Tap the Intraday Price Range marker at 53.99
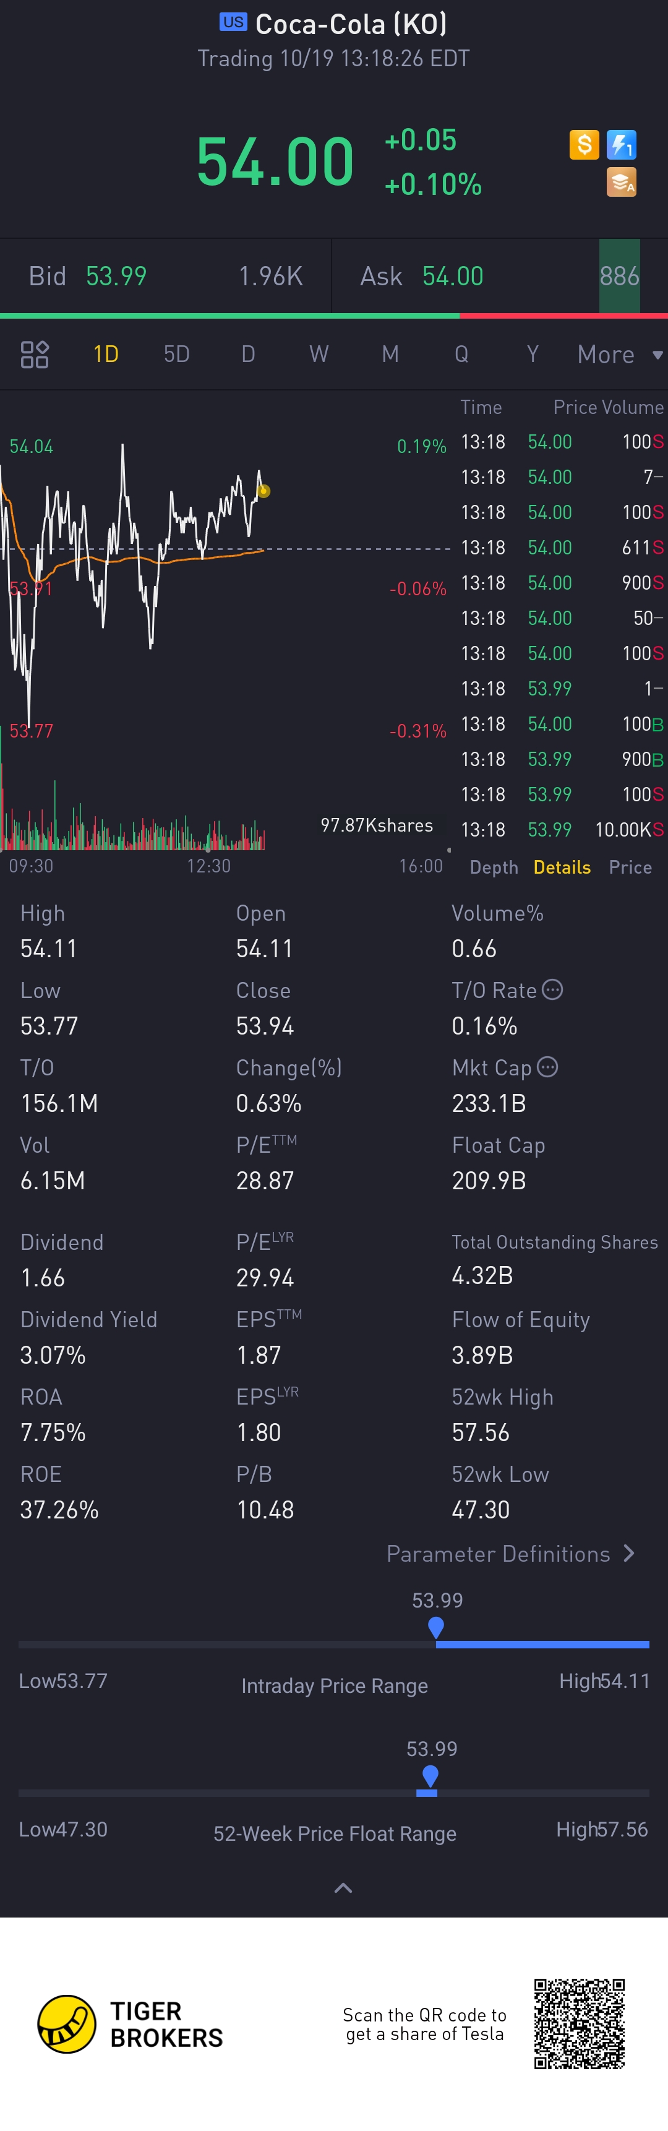The image size is (668, 2131). [435, 1627]
